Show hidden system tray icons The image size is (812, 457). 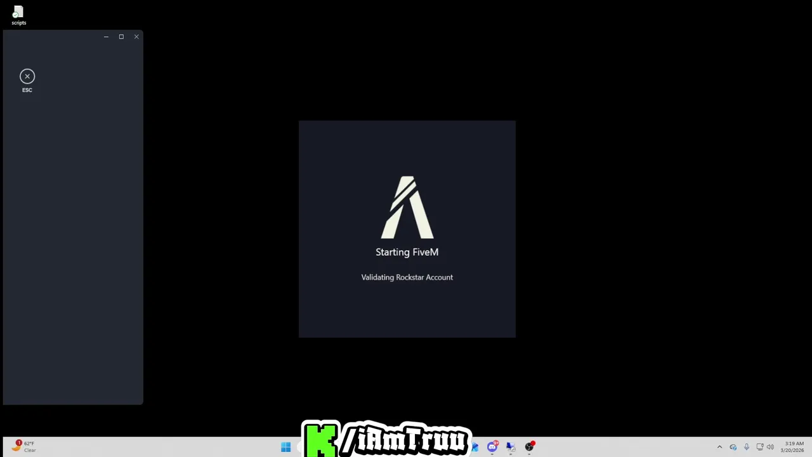(x=719, y=447)
